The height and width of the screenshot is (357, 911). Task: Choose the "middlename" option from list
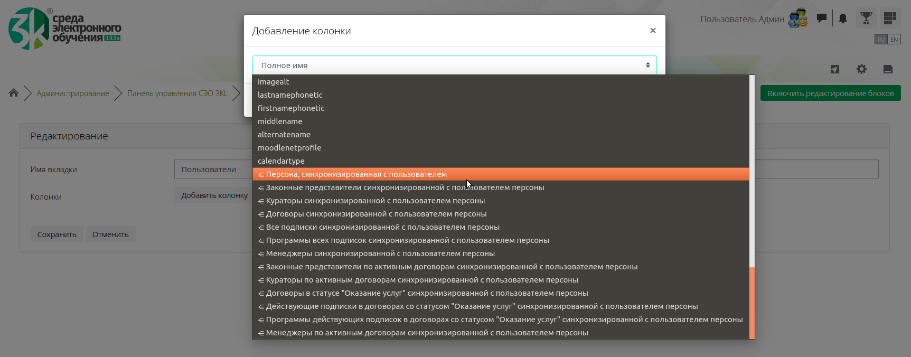[280, 121]
